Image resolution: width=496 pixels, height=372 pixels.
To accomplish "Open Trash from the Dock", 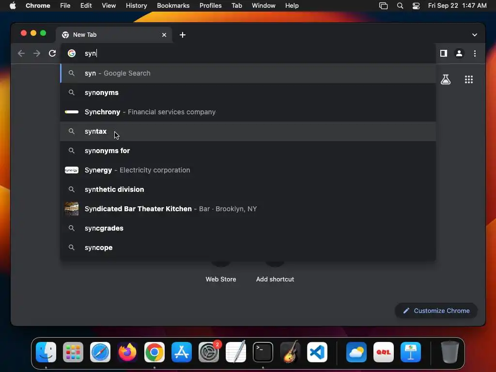I will (450, 352).
